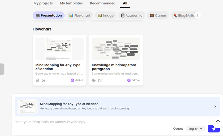Viewport: 223px width, 136px height.
Task: Expand the collapsed left sidebar handle
Action: click(2, 69)
